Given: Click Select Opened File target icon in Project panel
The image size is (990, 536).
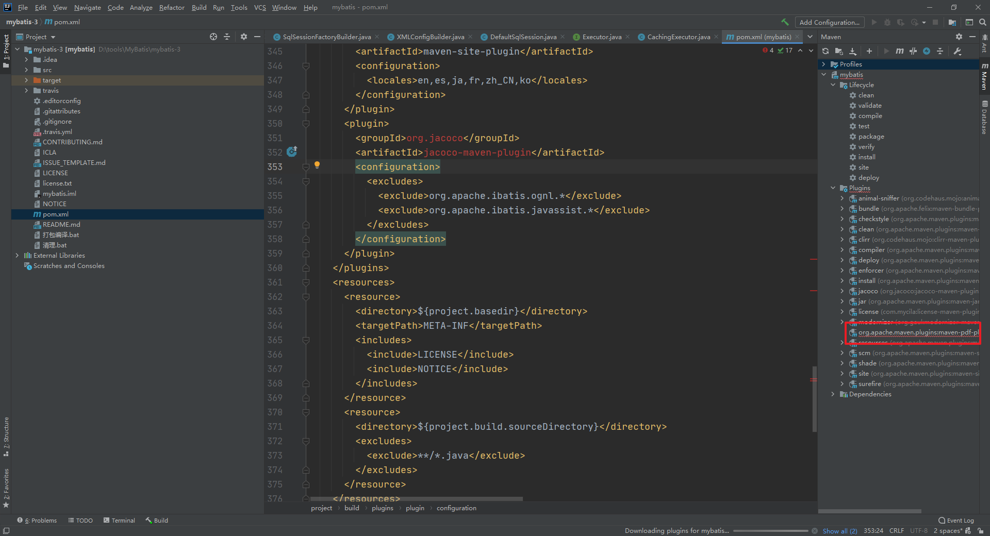Looking at the screenshot, I should click(x=213, y=37).
